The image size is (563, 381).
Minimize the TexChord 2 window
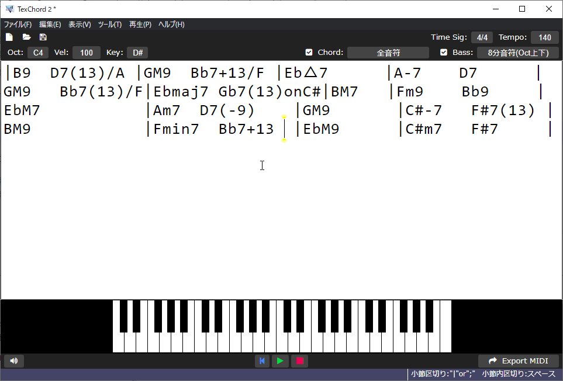pyautogui.click(x=496, y=9)
